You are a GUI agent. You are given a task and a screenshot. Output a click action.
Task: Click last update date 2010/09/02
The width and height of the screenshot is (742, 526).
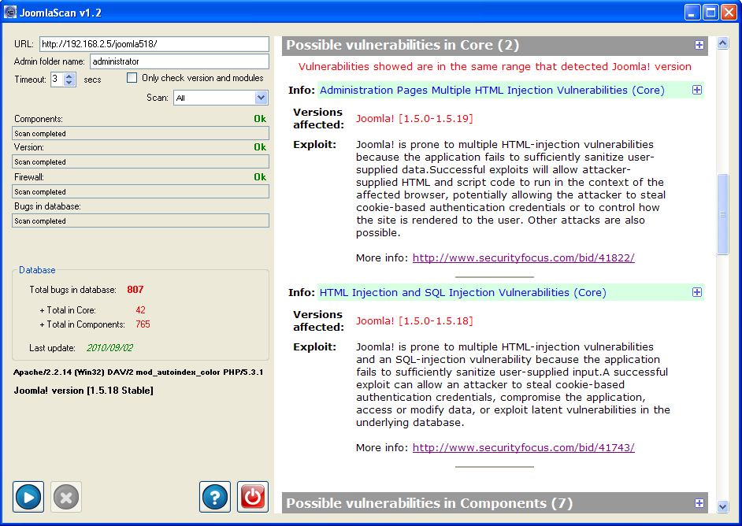click(109, 348)
